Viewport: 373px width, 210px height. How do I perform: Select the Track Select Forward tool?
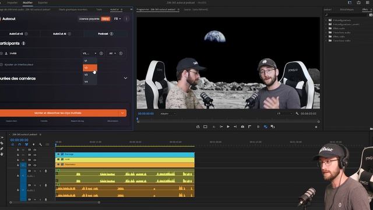(x=2, y=138)
